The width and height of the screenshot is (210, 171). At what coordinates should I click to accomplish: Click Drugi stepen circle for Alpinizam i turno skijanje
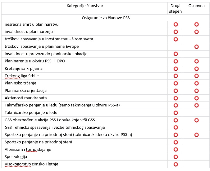pyautogui.click(x=176, y=150)
